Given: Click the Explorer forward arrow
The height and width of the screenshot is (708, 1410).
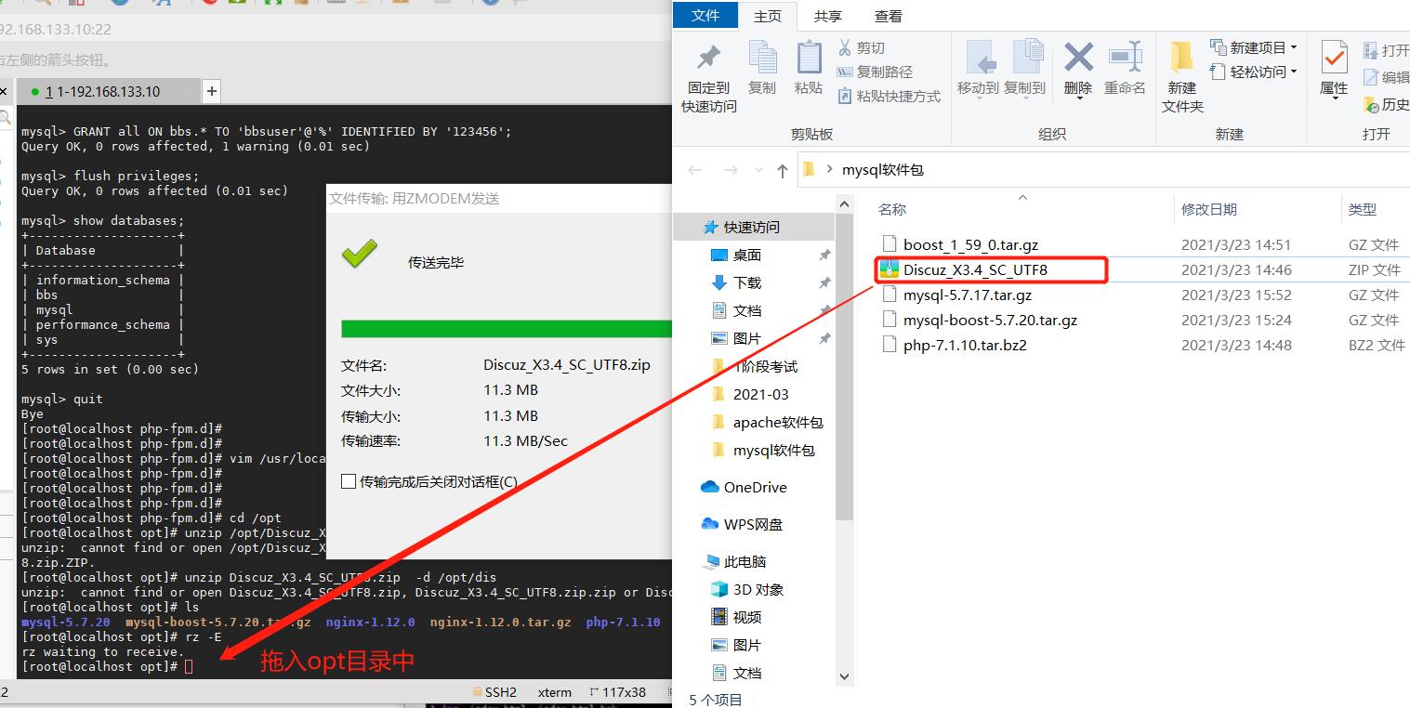Looking at the screenshot, I should (731, 170).
